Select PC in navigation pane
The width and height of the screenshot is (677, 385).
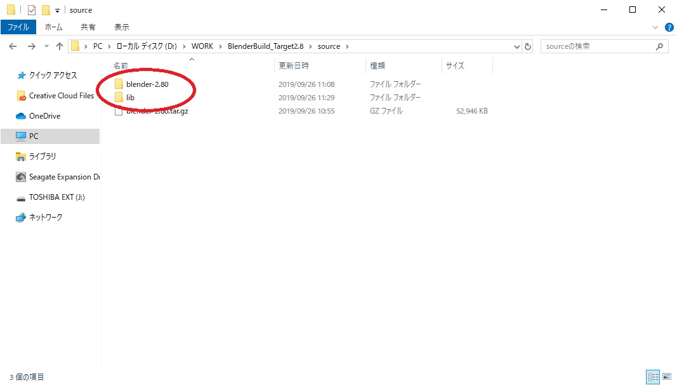[34, 136]
